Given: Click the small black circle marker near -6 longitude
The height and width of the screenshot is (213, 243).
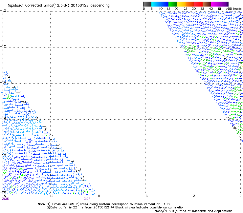Looking at the screenshot, I should [150, 119].
